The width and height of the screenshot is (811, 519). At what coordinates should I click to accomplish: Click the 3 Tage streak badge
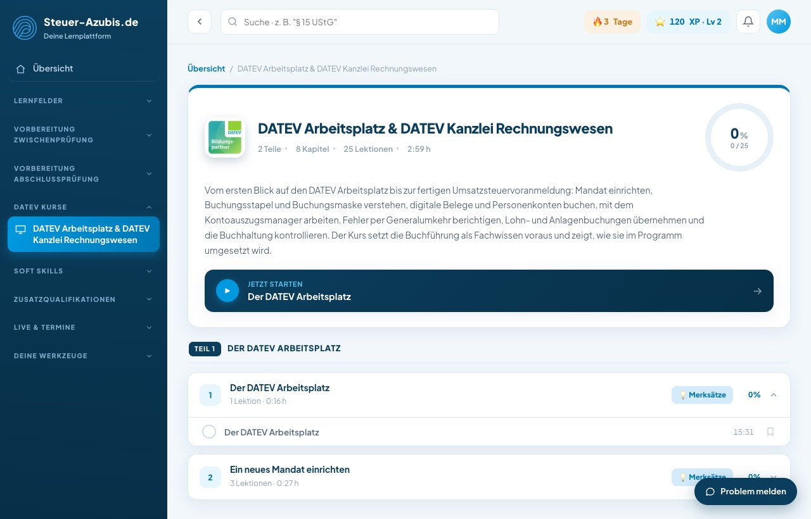(x=612, y=22)
